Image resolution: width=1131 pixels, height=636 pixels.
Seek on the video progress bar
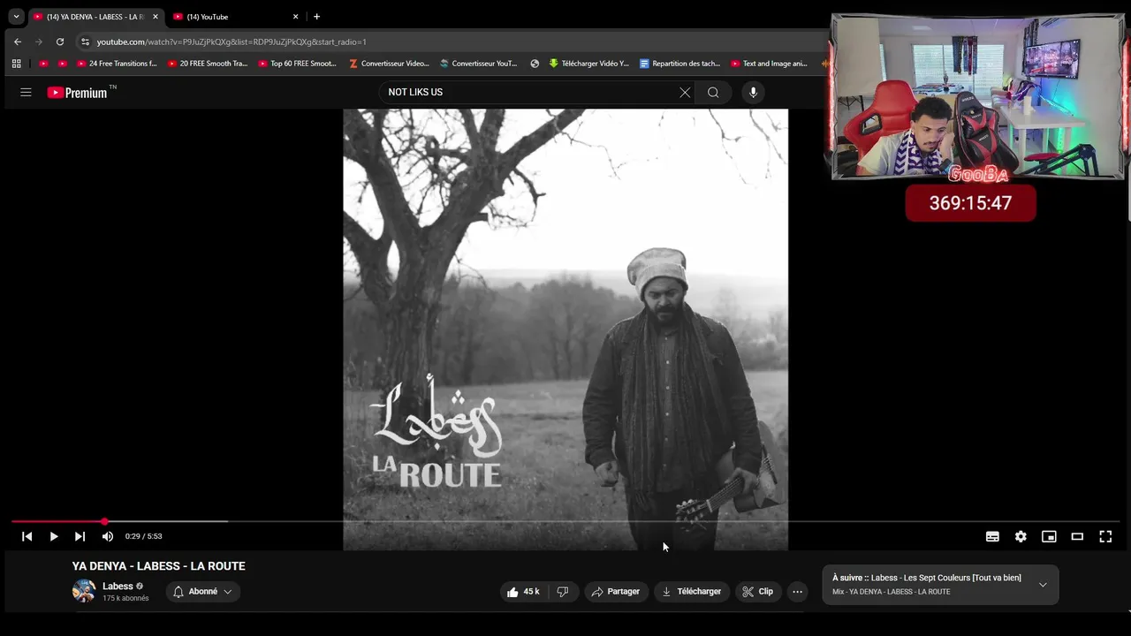565,521
